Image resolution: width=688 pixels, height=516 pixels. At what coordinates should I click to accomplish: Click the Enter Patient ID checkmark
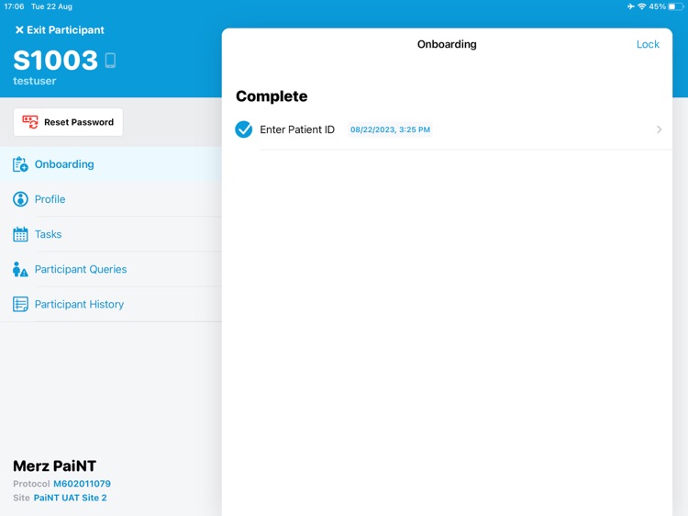point(243,129)
